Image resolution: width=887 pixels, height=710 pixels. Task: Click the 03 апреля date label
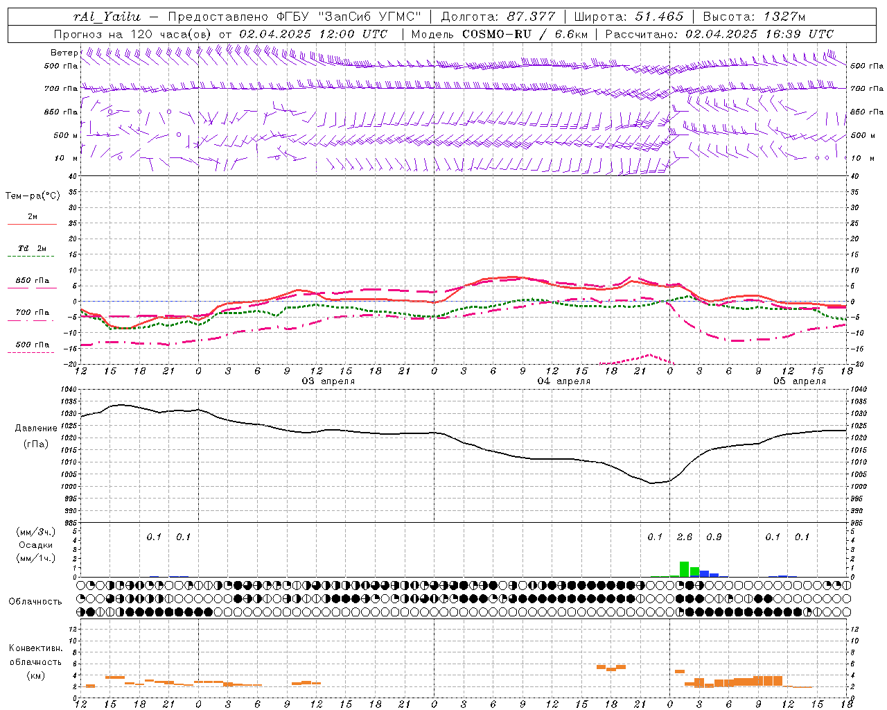coord(328,381)
